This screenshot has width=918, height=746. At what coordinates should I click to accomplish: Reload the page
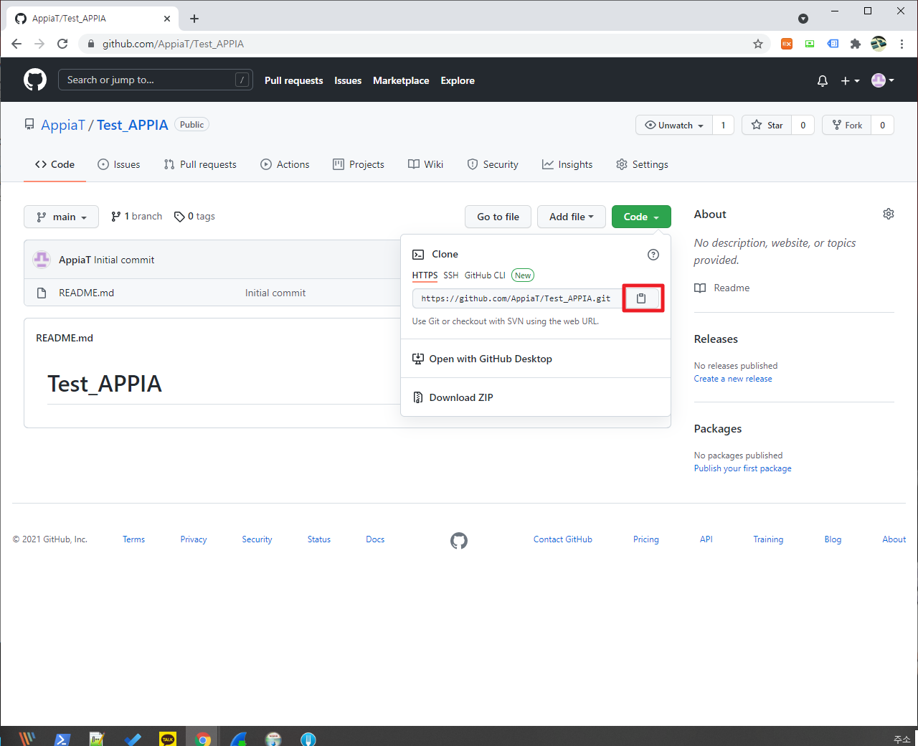point(62,44)
